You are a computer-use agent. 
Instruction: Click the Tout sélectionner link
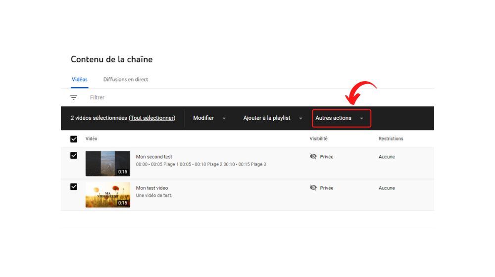click(152, 118)
